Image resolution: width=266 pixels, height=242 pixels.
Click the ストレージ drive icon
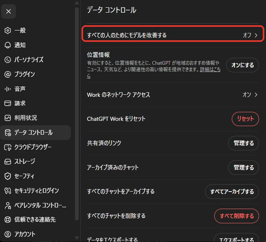pyautogui.click(x=8, y=162)
